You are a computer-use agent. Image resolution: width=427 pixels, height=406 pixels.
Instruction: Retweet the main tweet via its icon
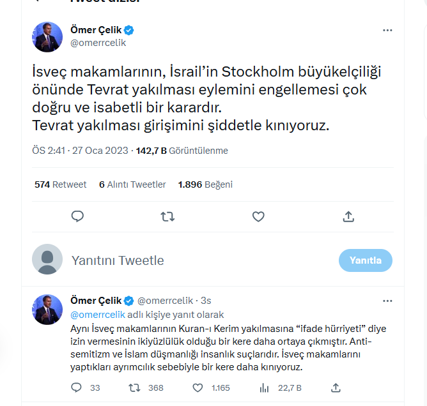[167, 216]
